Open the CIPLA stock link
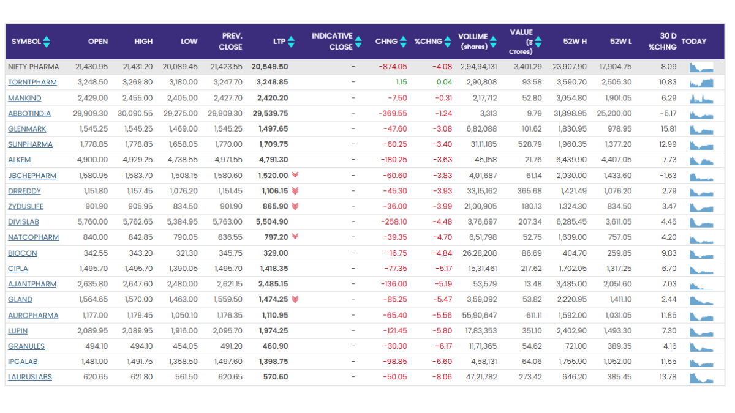This screenshot has height=413, width=735. tap(18, 269)
